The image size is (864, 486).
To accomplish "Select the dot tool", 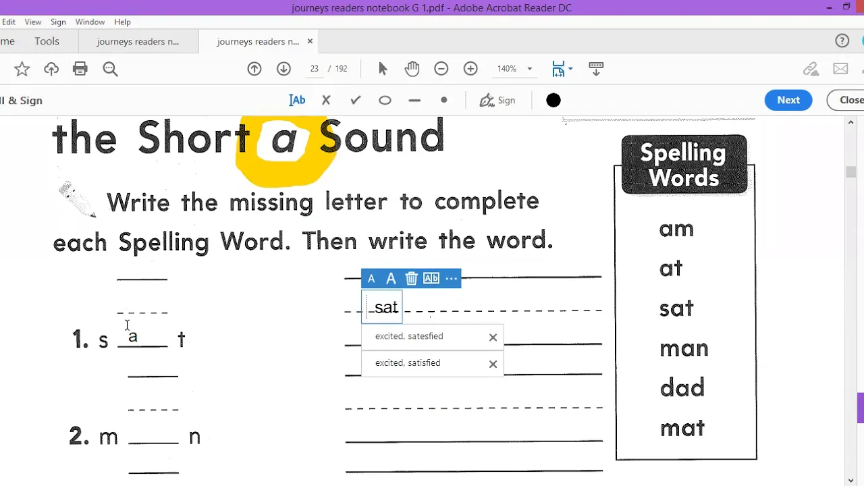I will tap(443, 100).
